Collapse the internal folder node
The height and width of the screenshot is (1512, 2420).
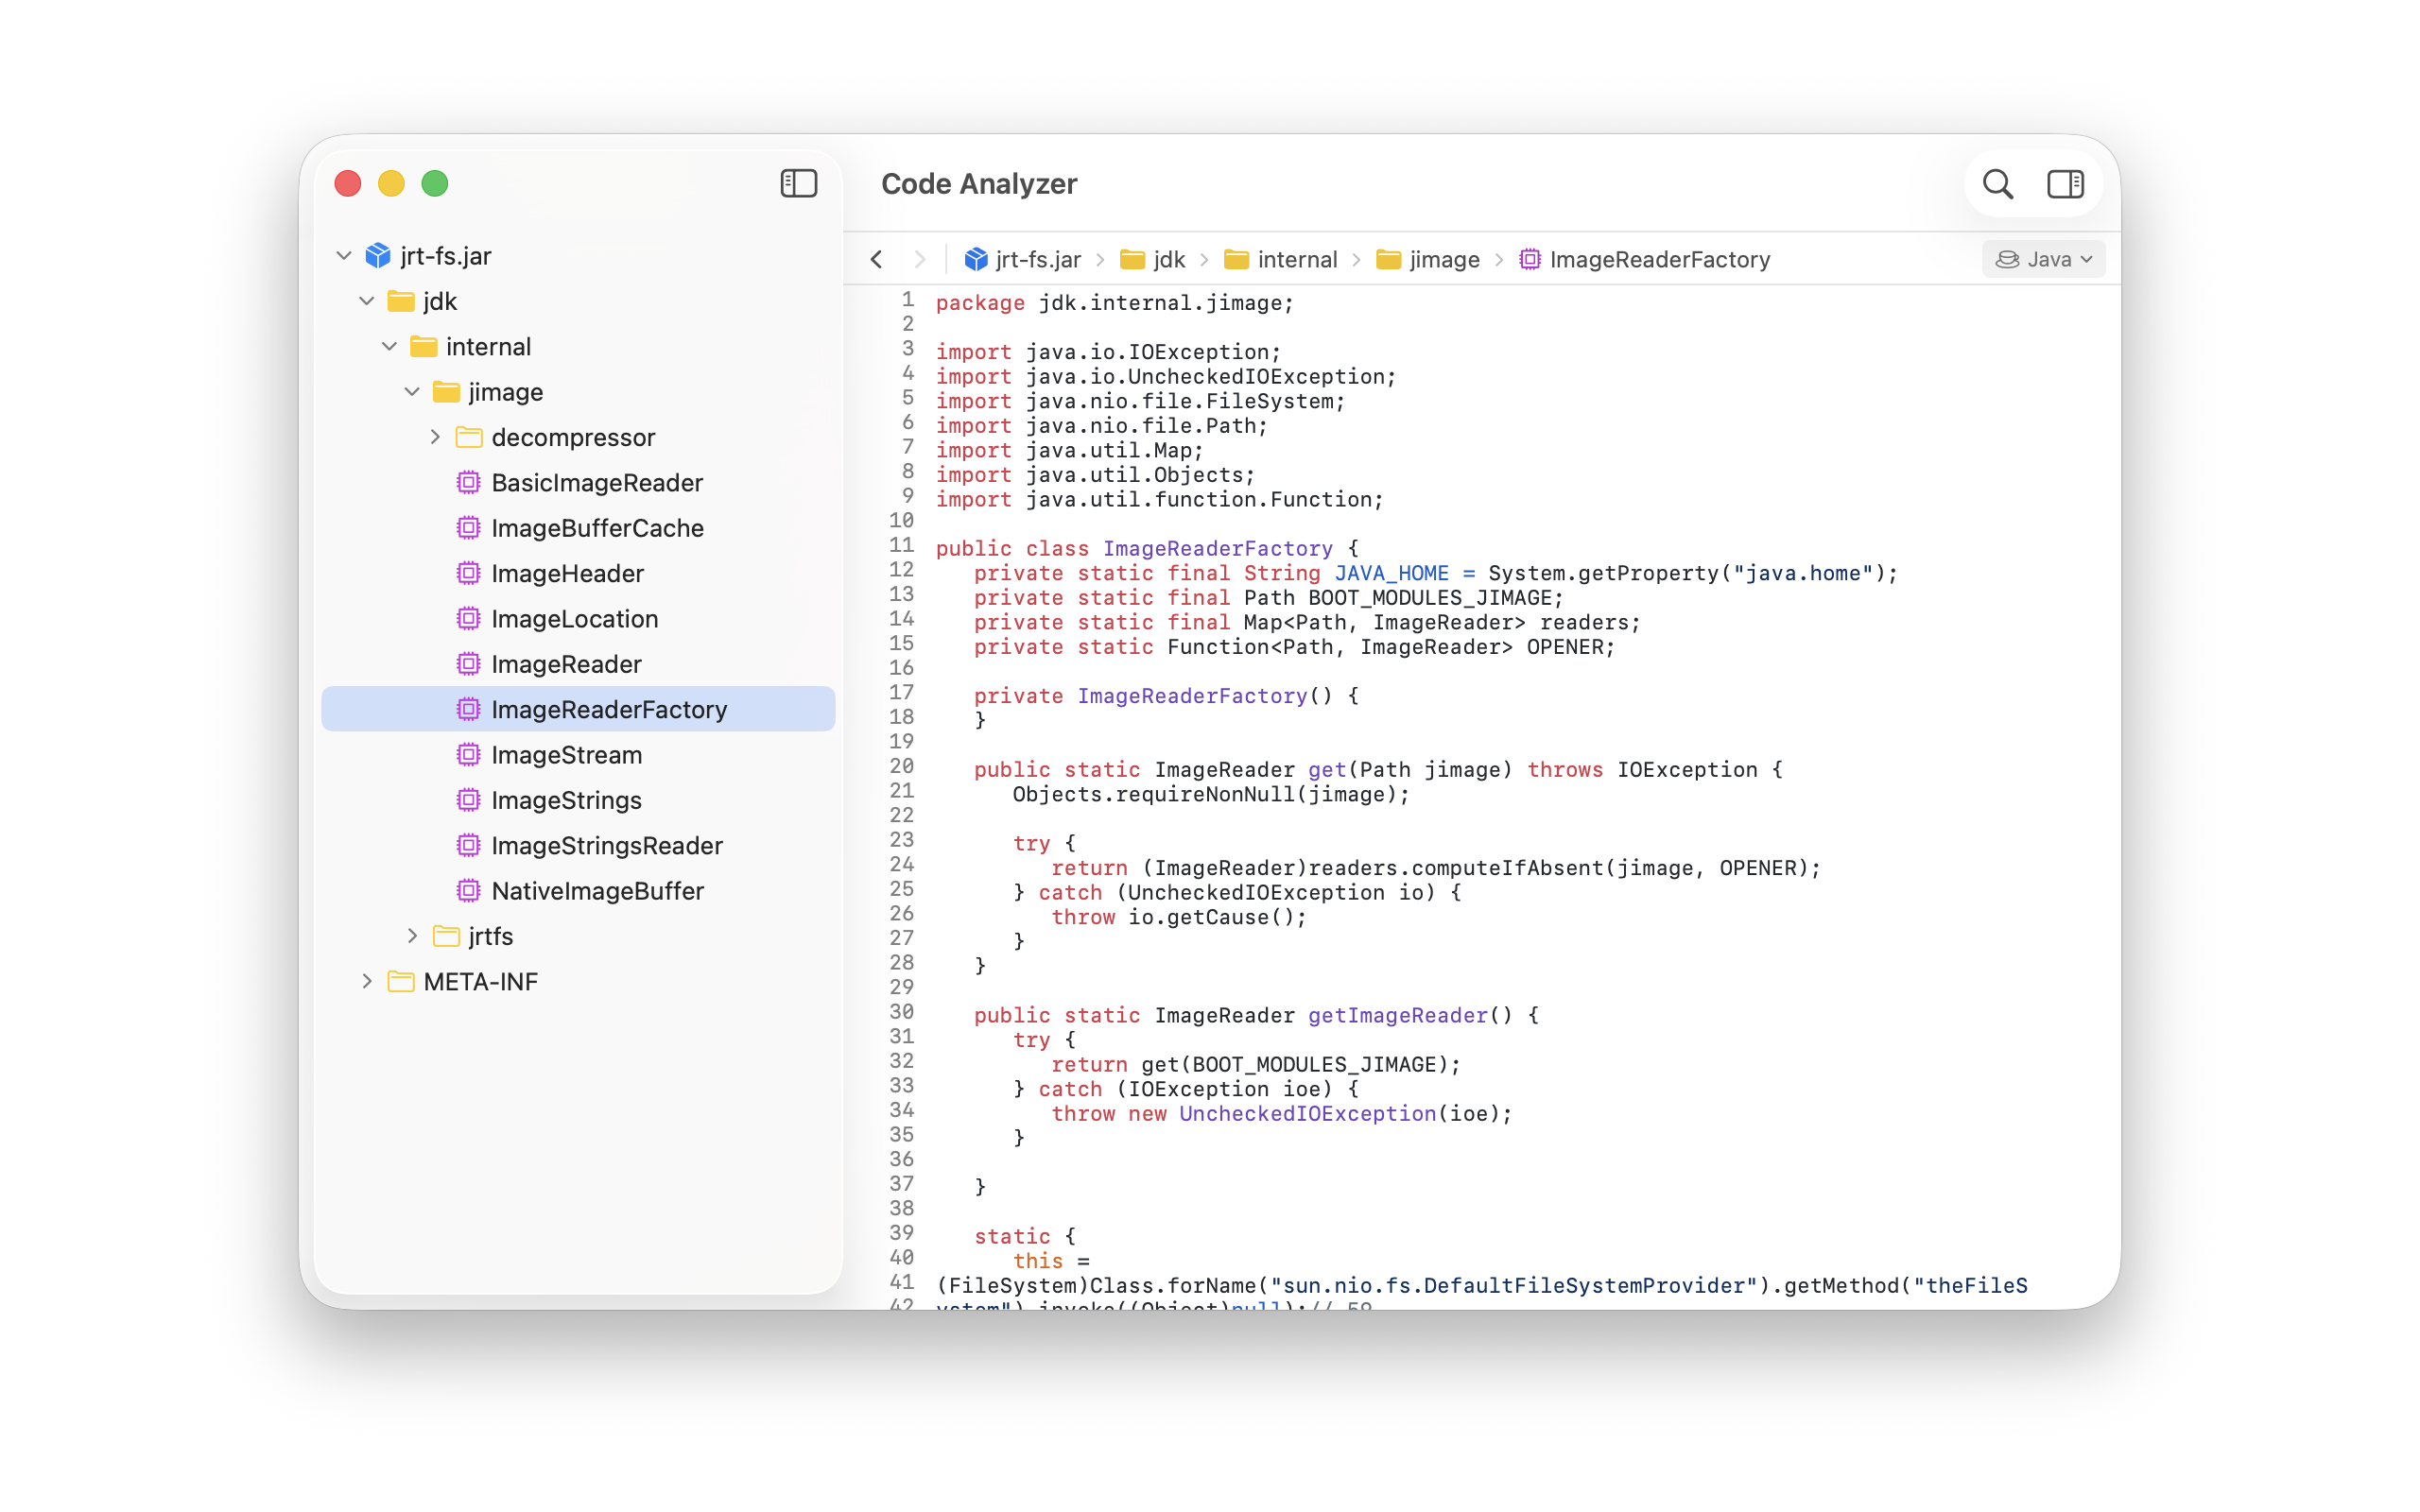tap(389, 347)
